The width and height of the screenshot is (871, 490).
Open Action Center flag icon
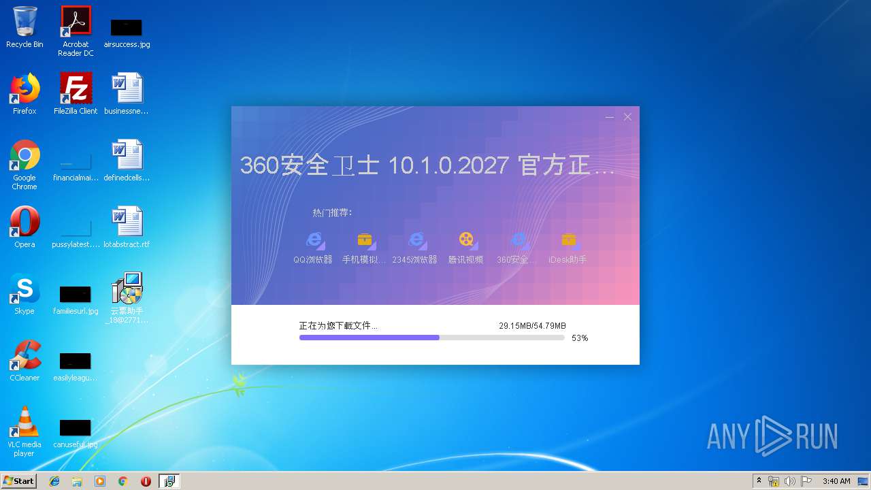point(806,481)
